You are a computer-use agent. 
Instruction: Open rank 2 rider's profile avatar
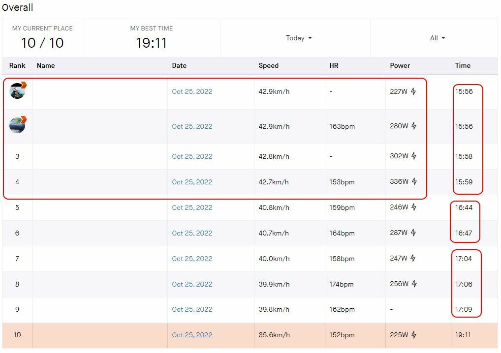pyautogui.click(x=18, y=125)
